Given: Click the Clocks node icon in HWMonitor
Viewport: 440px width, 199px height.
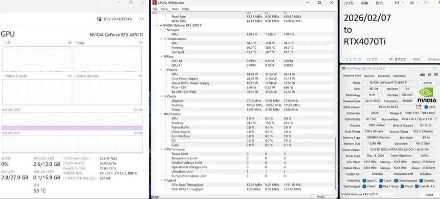Looking at the screenshot, I should click(x=165, y=96).
